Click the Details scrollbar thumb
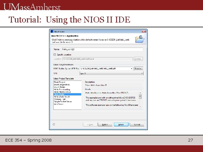Viewport: 203px width, 152px height. [140, 97]
